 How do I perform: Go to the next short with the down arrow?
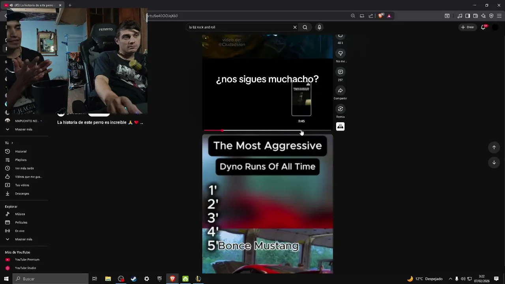pyautogui.click(x=494, y=162)
